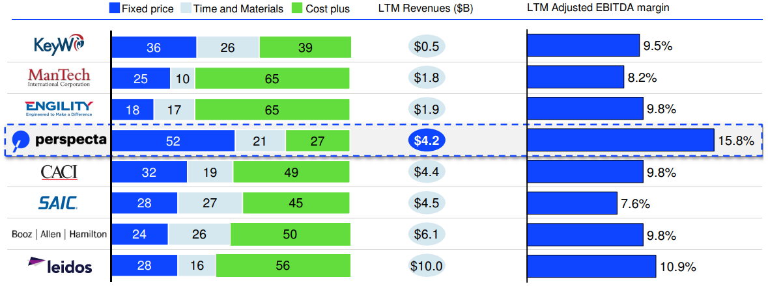Select Perspecta's Time and Materials segment showing 21
This screenshot has width=768, height=286.
pyautogui.click(x=261, y=141)
